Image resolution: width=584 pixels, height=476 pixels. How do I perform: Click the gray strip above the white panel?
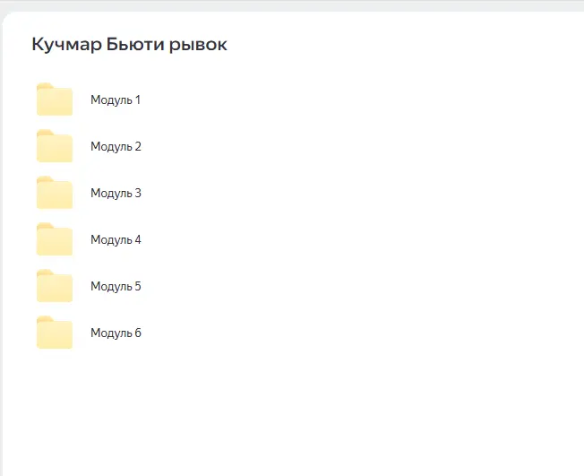click(292, 4)
